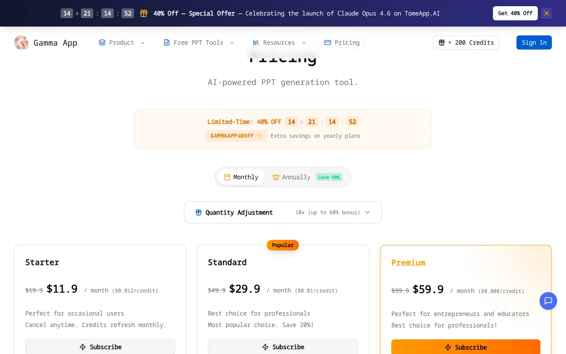Copy coupon code with the copy icon
Viewport: 566px width, 354px height.
coord(260,136)
